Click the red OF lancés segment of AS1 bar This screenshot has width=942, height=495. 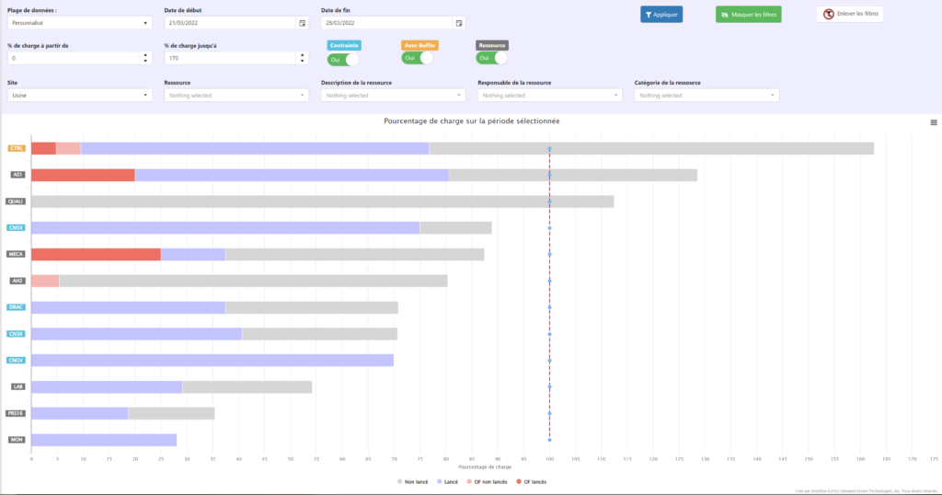point(83,175)
